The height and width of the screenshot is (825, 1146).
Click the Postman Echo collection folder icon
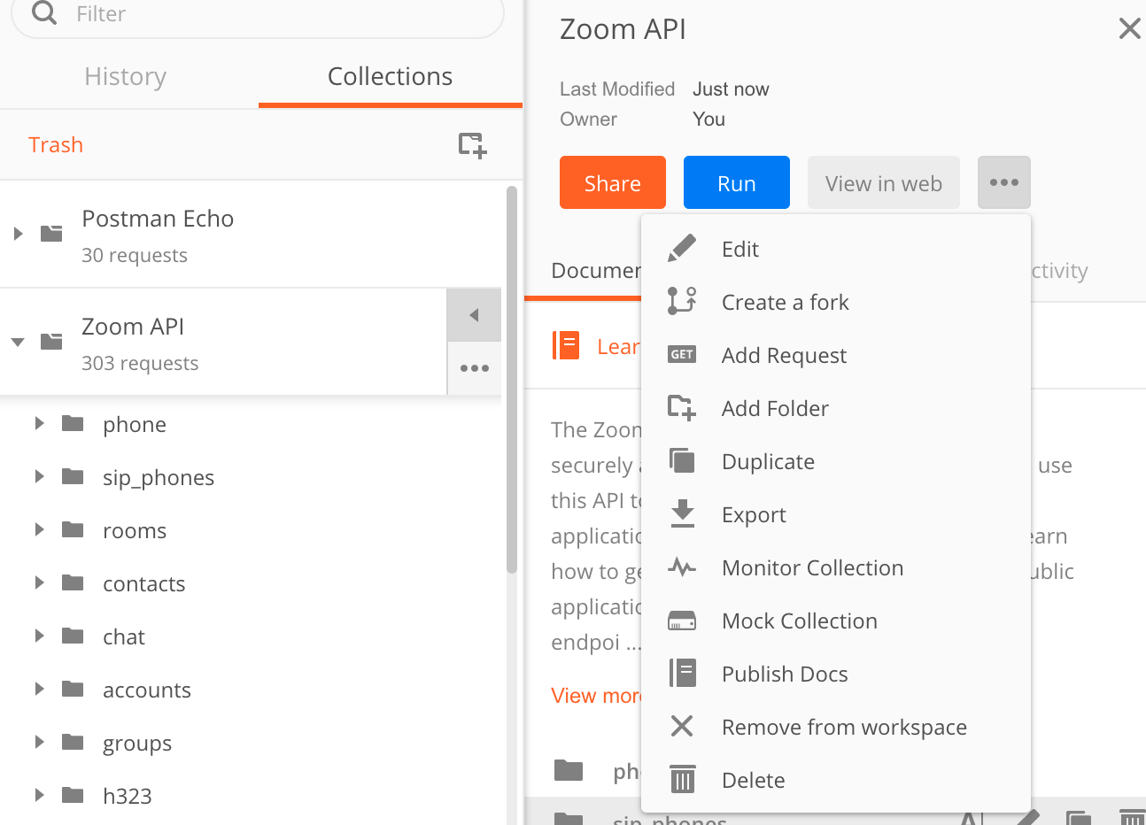click(x=51, y=234)
